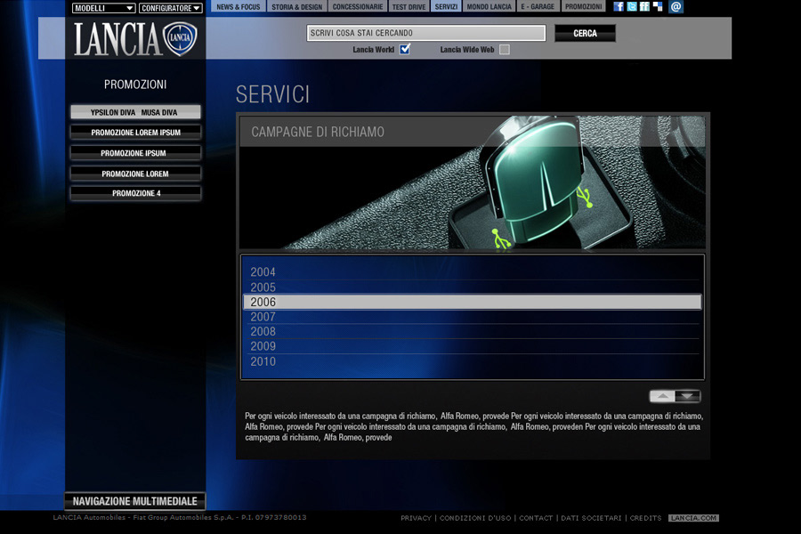Toggle the Lancia World checkbox
Viewport: 801px width, 534px height.
tap(405, 50)
